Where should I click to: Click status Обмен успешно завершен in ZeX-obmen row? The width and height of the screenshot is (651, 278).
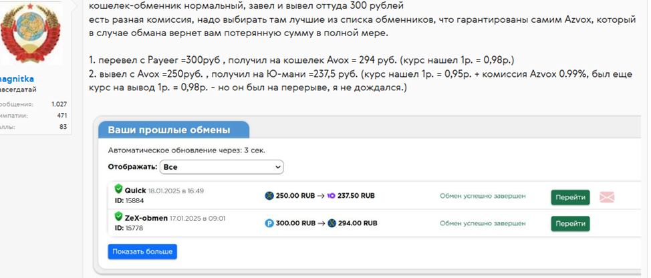click(x=483, y=223)
